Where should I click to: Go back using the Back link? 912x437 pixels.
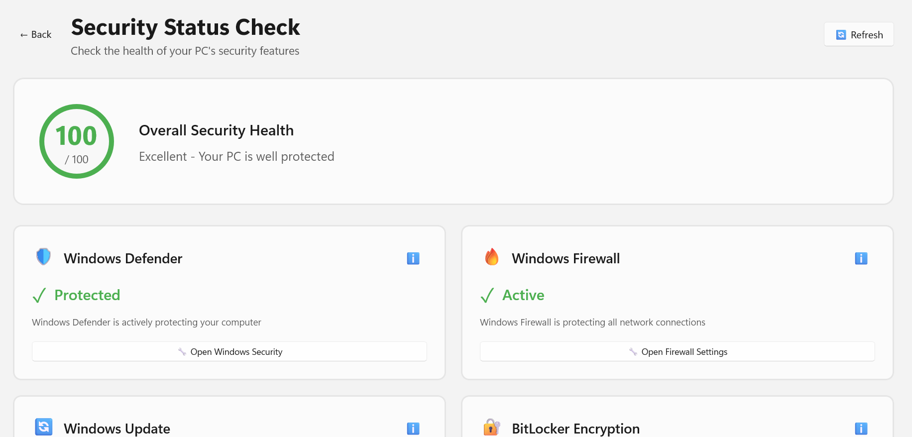[35, 34]
